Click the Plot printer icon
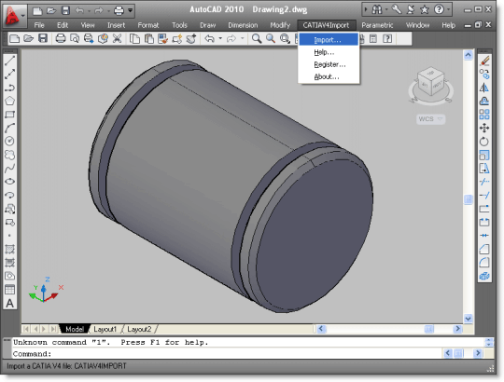Viewport: 504px width, 382px height. (61, 39)
